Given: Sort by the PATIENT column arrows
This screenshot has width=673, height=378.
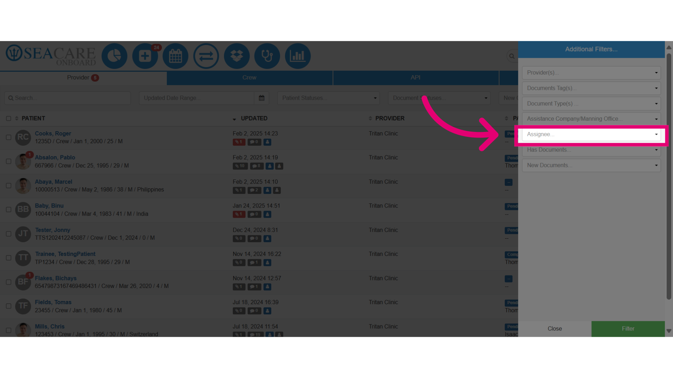Looking at the screenshot, I should (x=16, y=118).
